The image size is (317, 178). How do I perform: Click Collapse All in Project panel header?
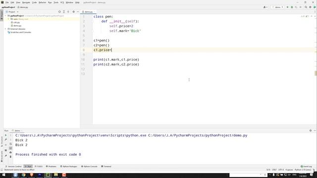[x=68, y=12]
